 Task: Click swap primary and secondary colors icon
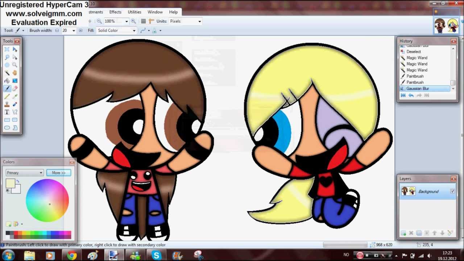[x=18, y=181]
